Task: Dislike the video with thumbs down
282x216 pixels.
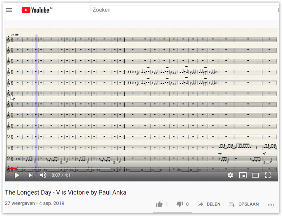Action: click(180, 204)
